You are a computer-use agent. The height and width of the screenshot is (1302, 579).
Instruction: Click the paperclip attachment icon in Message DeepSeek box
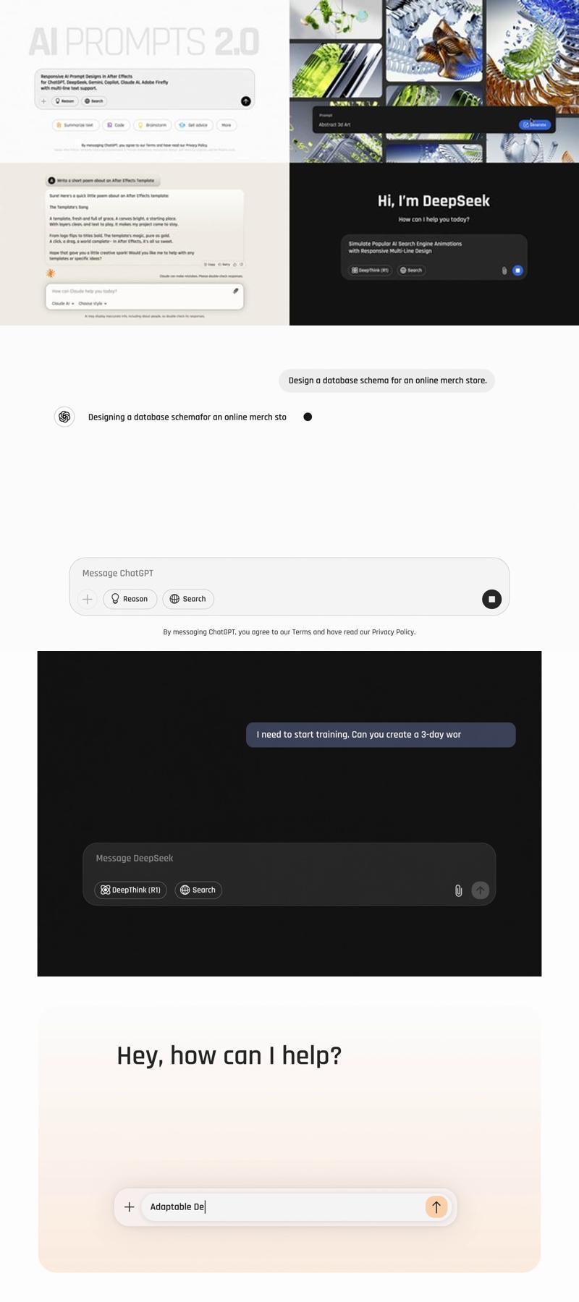pyautogui.click(x=458, y=890)
